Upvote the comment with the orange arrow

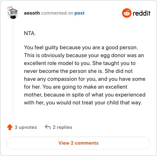coord(10,127)
